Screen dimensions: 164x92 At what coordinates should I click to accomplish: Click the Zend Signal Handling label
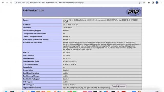31,73
